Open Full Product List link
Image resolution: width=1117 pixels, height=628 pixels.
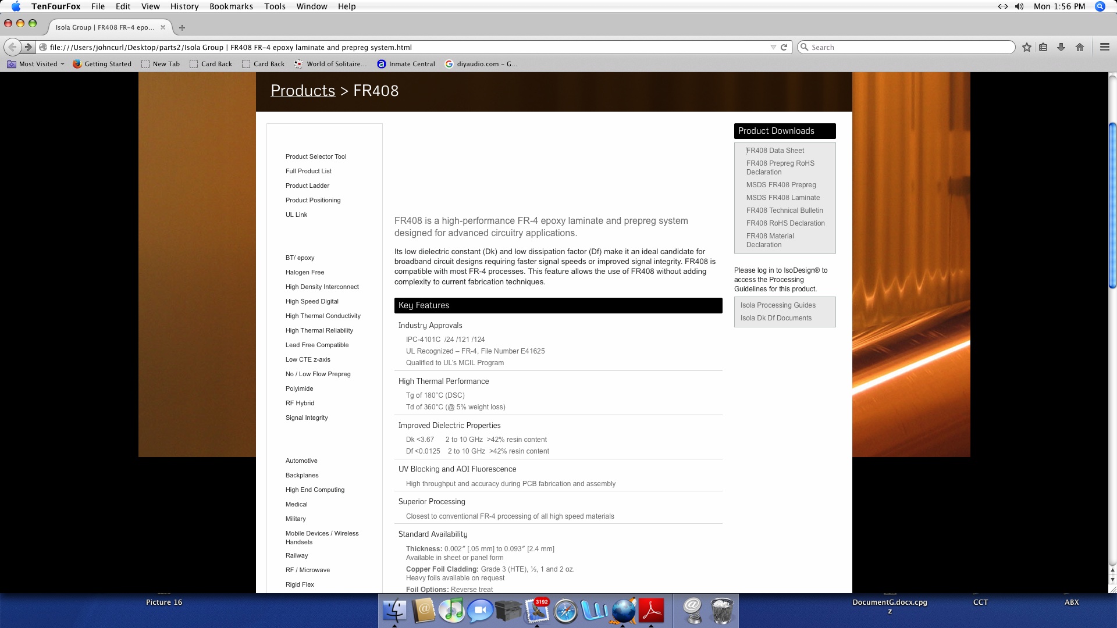click(x=308, y=171)
